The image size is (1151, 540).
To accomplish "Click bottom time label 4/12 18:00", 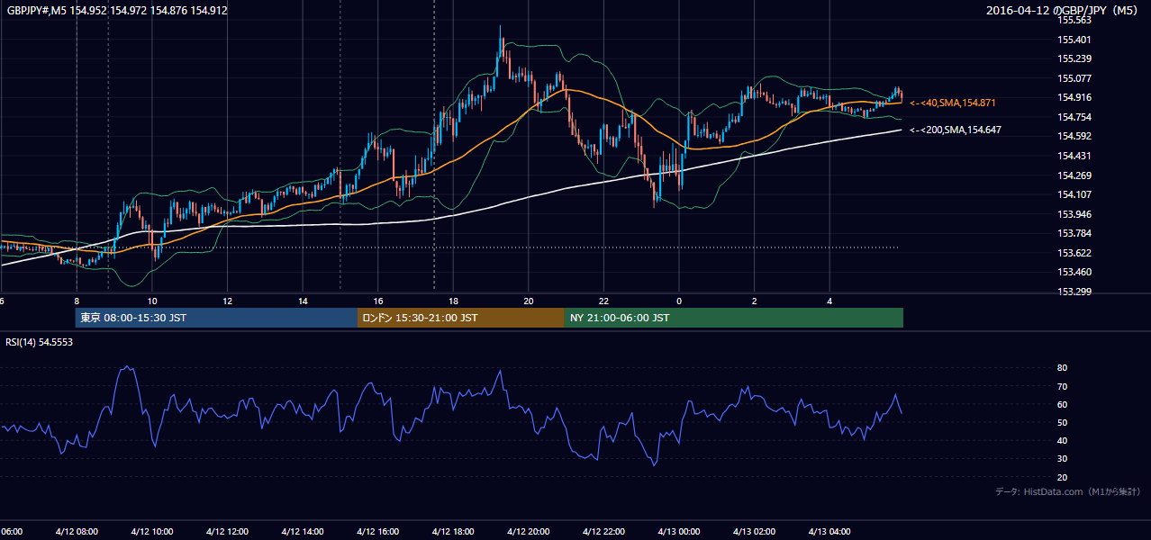I will [453, 532].
